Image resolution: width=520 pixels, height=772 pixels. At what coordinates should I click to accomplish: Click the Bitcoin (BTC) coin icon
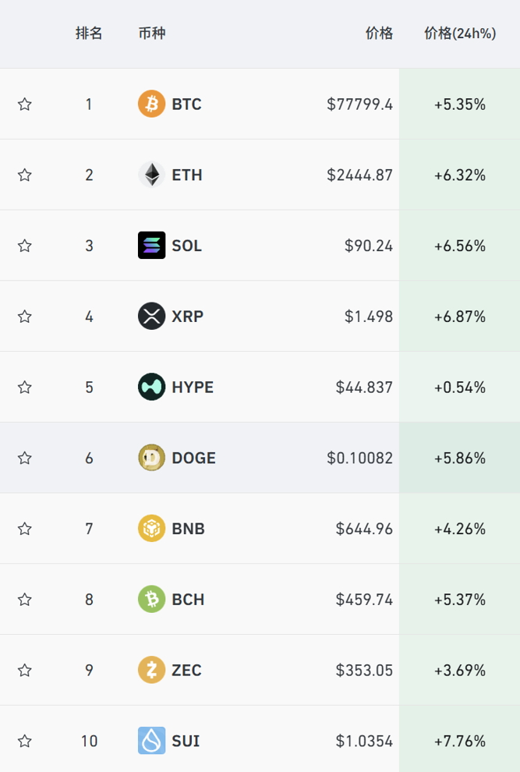pyautogui.click(x=151, y=104)
